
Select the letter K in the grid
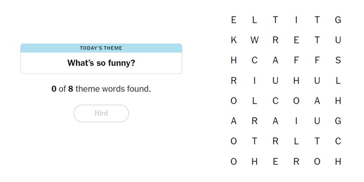[233, 40]
